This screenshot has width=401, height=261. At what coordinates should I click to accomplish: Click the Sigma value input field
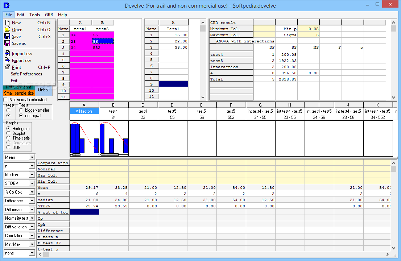pyautogui.click(x=309, y=35)
